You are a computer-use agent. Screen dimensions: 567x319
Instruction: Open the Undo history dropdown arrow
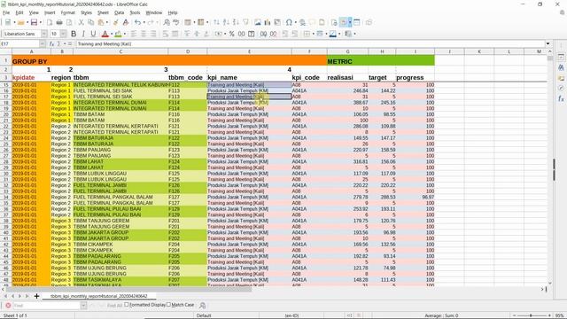pyautogui.click(x=144, y=22)
